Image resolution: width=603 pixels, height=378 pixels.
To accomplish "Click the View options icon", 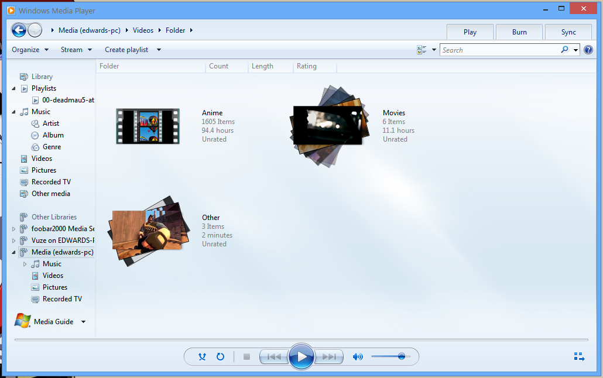I will point(422,50).
